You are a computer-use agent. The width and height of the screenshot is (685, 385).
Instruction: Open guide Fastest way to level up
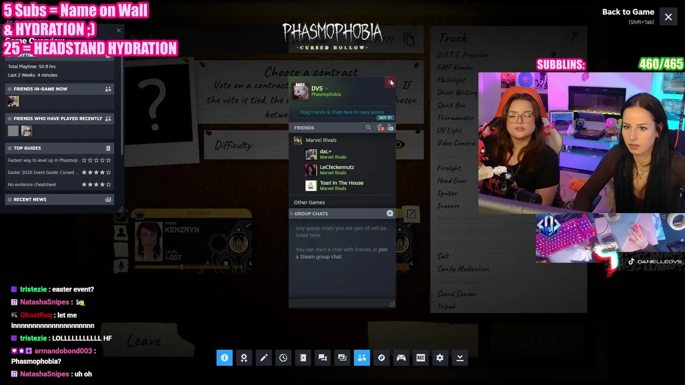[x=43, y=160]
